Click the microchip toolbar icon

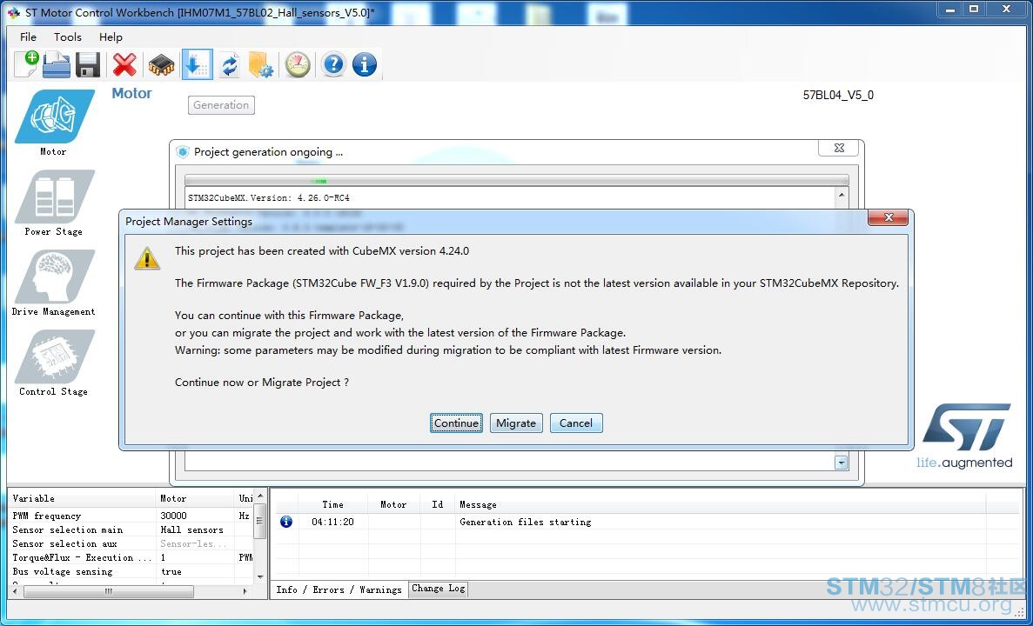(x=161, y=65)
